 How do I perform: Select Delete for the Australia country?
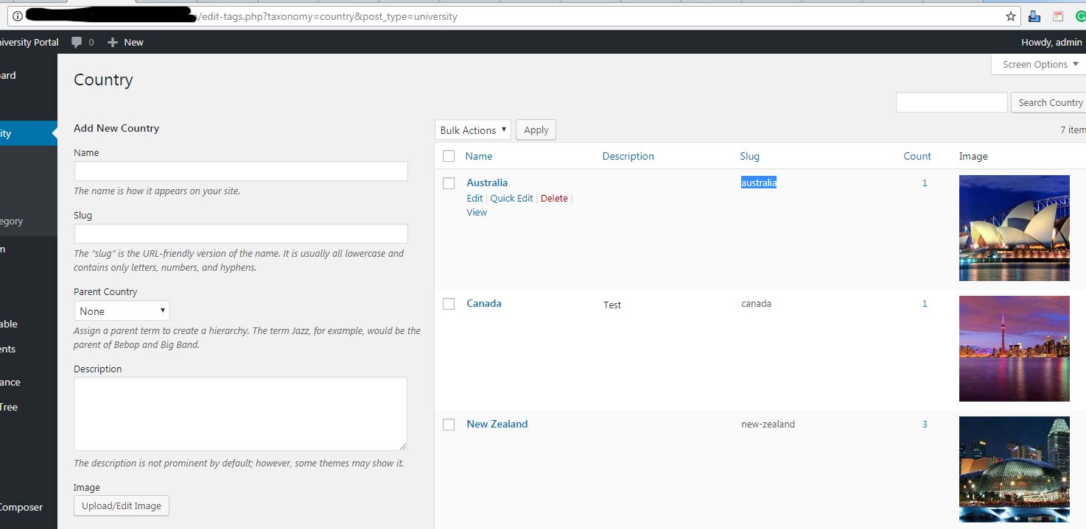click(x=554, y=198)
